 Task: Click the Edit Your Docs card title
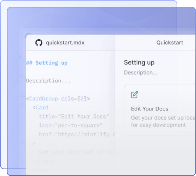[150, 109]
